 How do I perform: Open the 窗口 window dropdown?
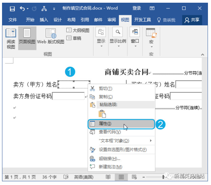135,37
